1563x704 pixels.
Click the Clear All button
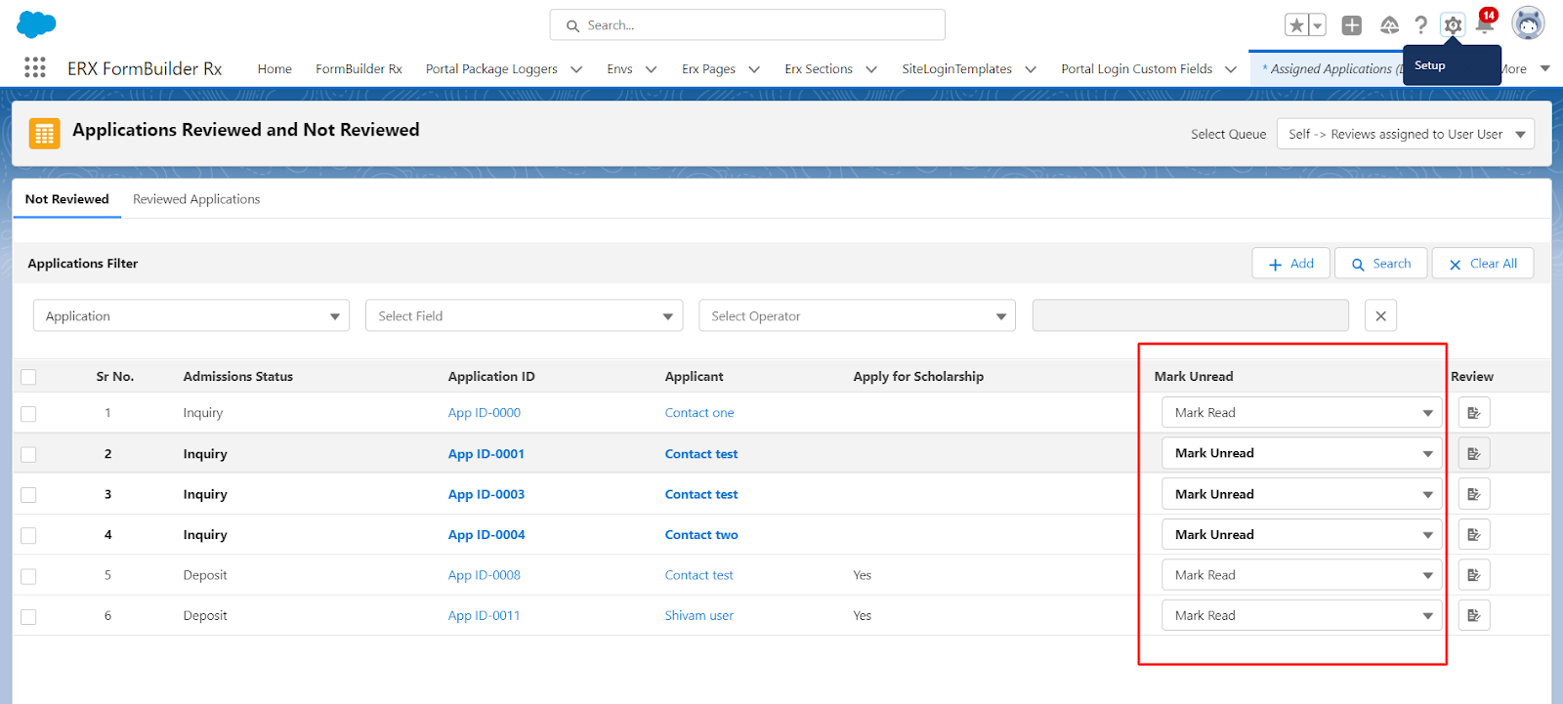click(1482, 264)
